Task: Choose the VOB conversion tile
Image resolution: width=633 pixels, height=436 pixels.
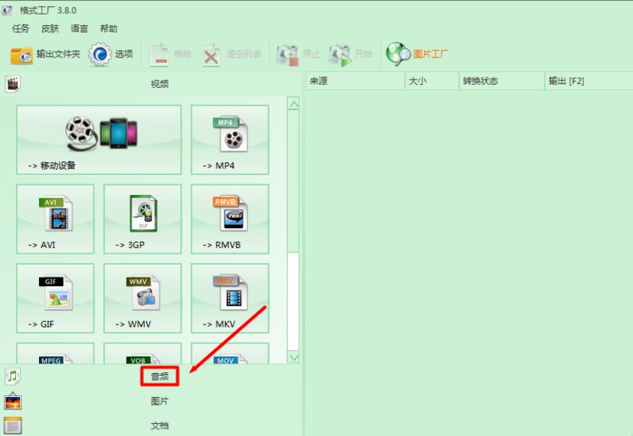Action: click(x=142, y=353)
